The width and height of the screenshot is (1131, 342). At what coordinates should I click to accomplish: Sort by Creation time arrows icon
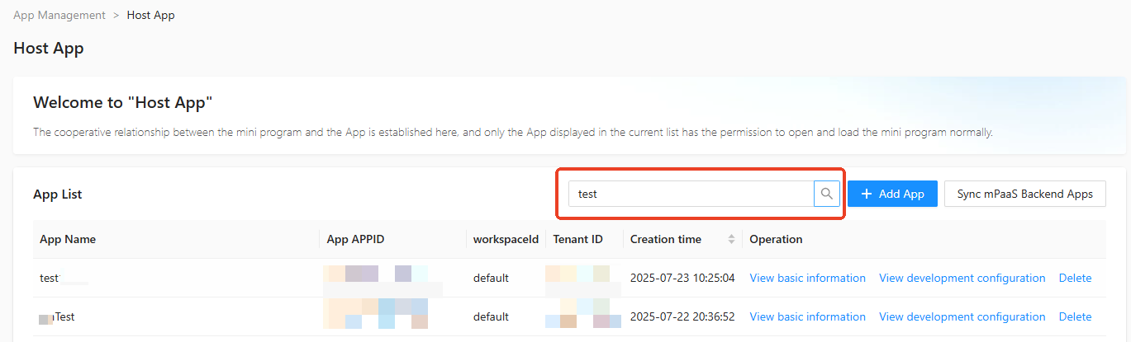pyautogui.click(x=731, y=240)
